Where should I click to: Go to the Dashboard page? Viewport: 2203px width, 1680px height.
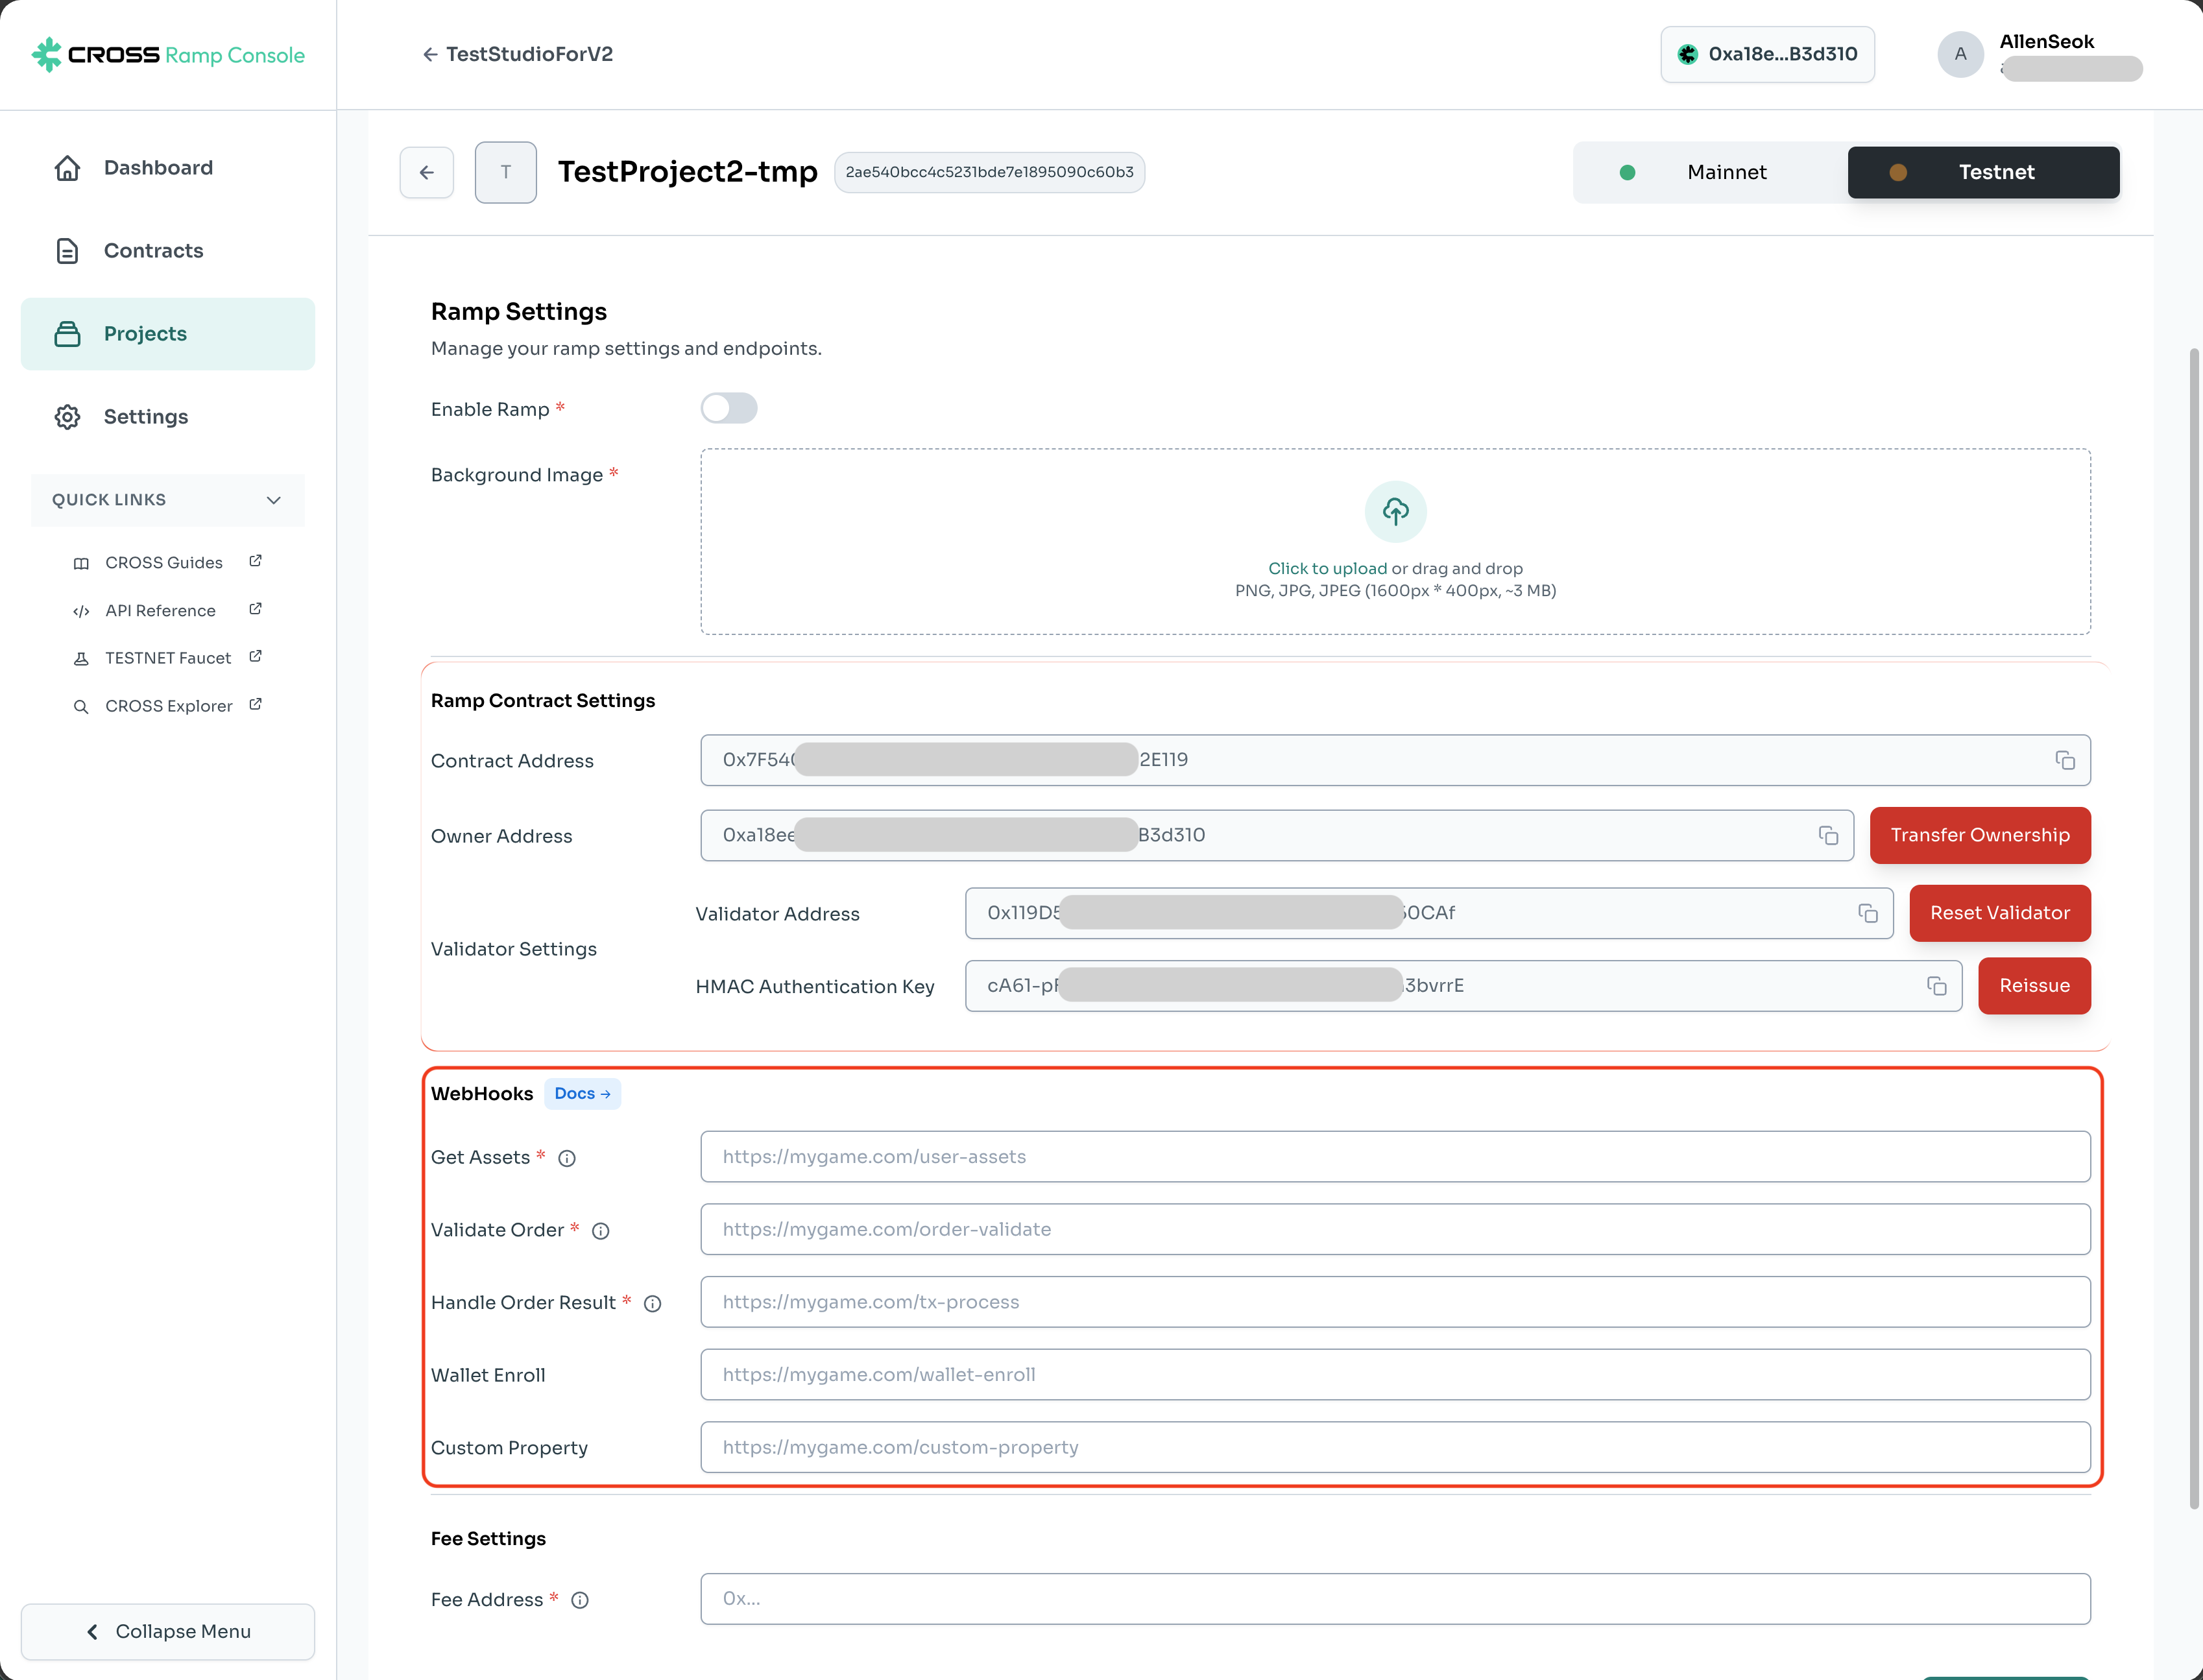pos(158,168)
